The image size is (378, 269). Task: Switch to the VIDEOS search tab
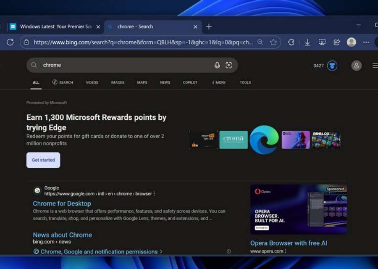[92, 82]
